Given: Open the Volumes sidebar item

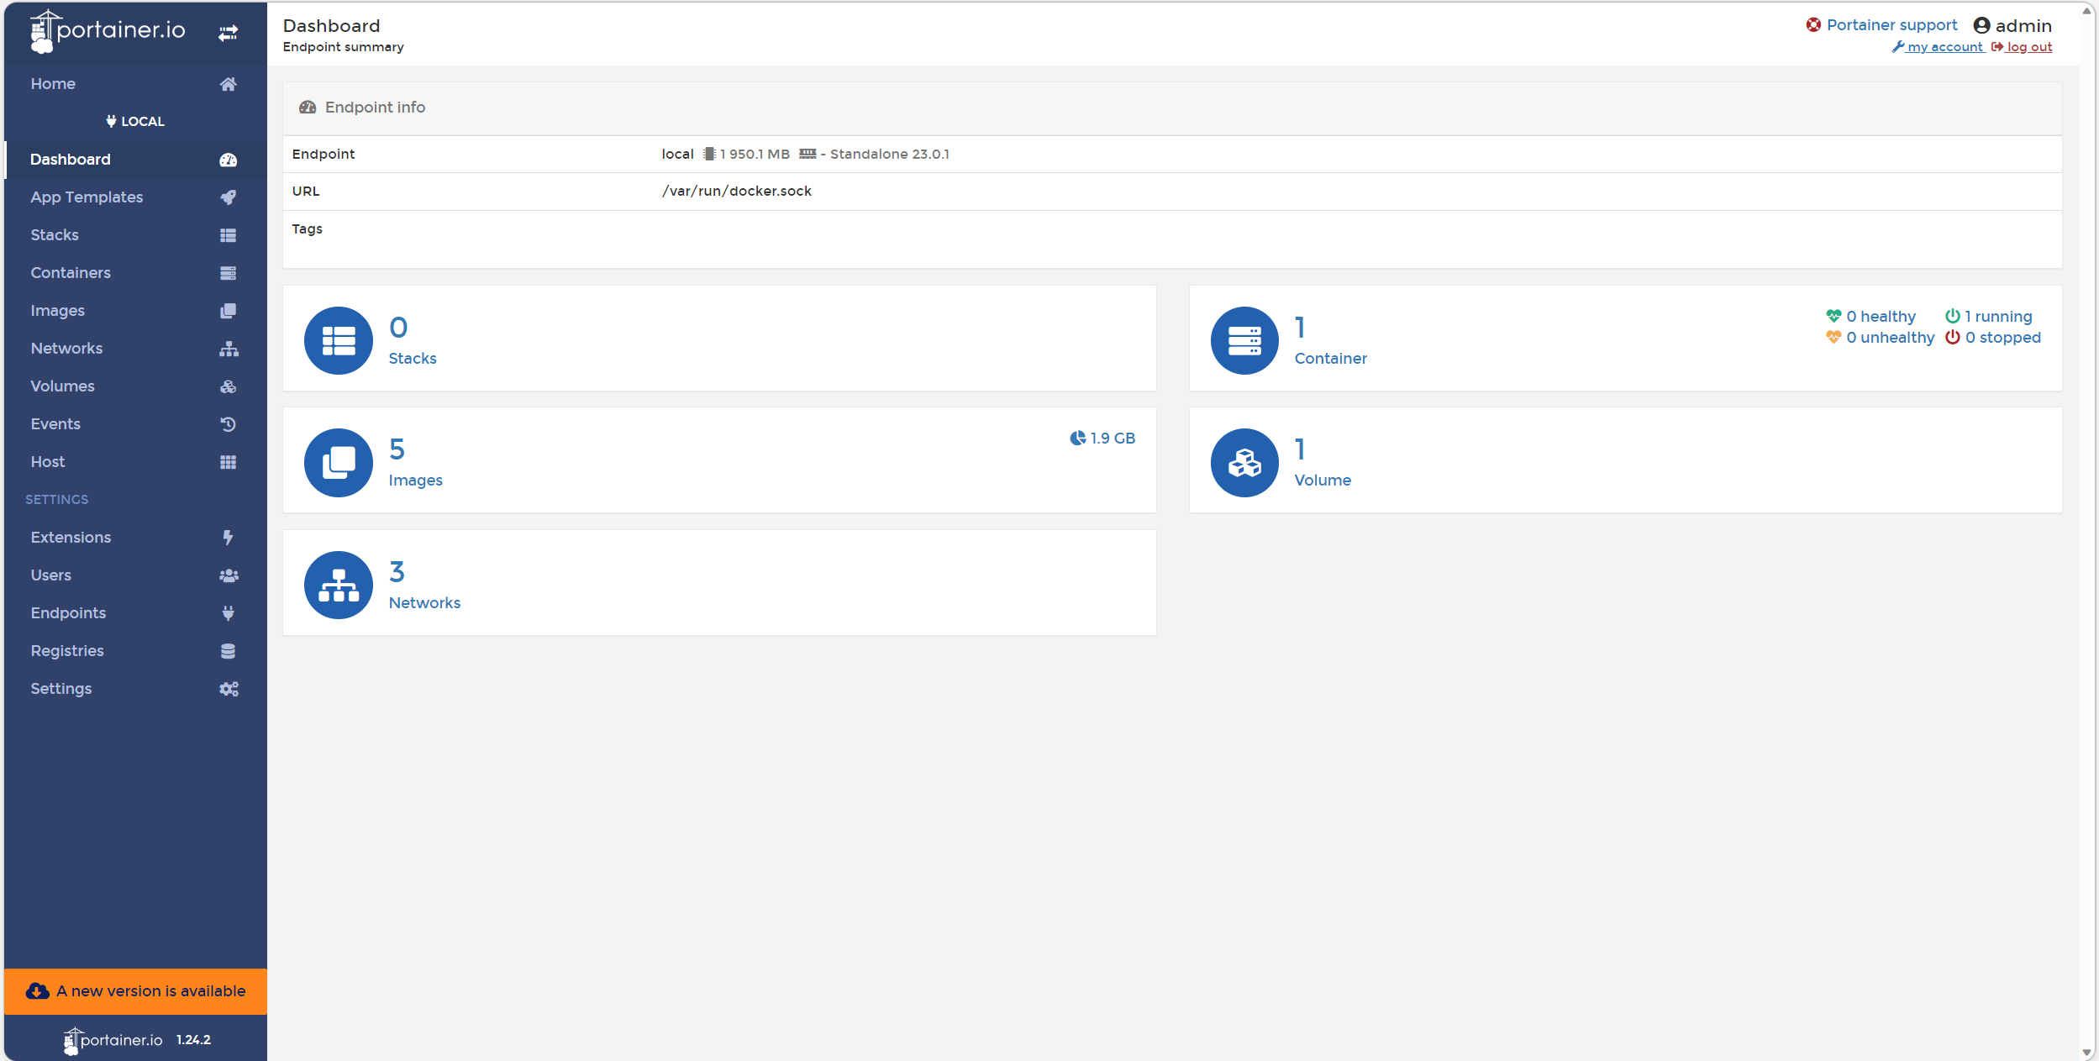Looking at the screenshot, I should [x=63, y=386].
